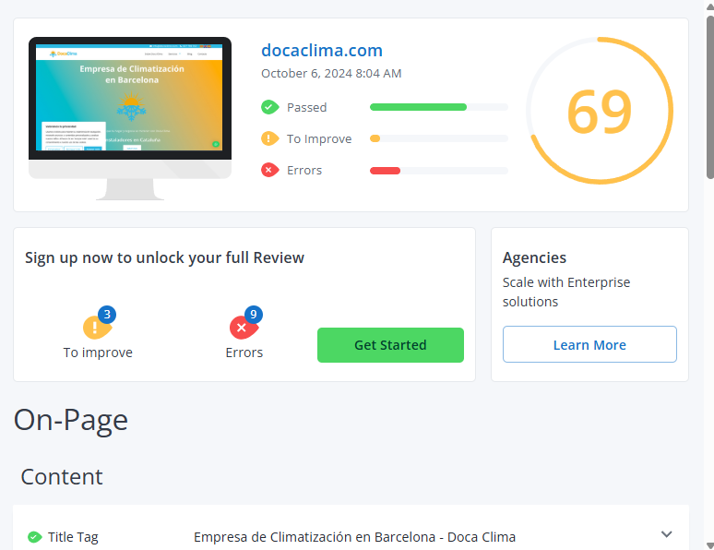Click the Title Tag label

pos(73,537)
